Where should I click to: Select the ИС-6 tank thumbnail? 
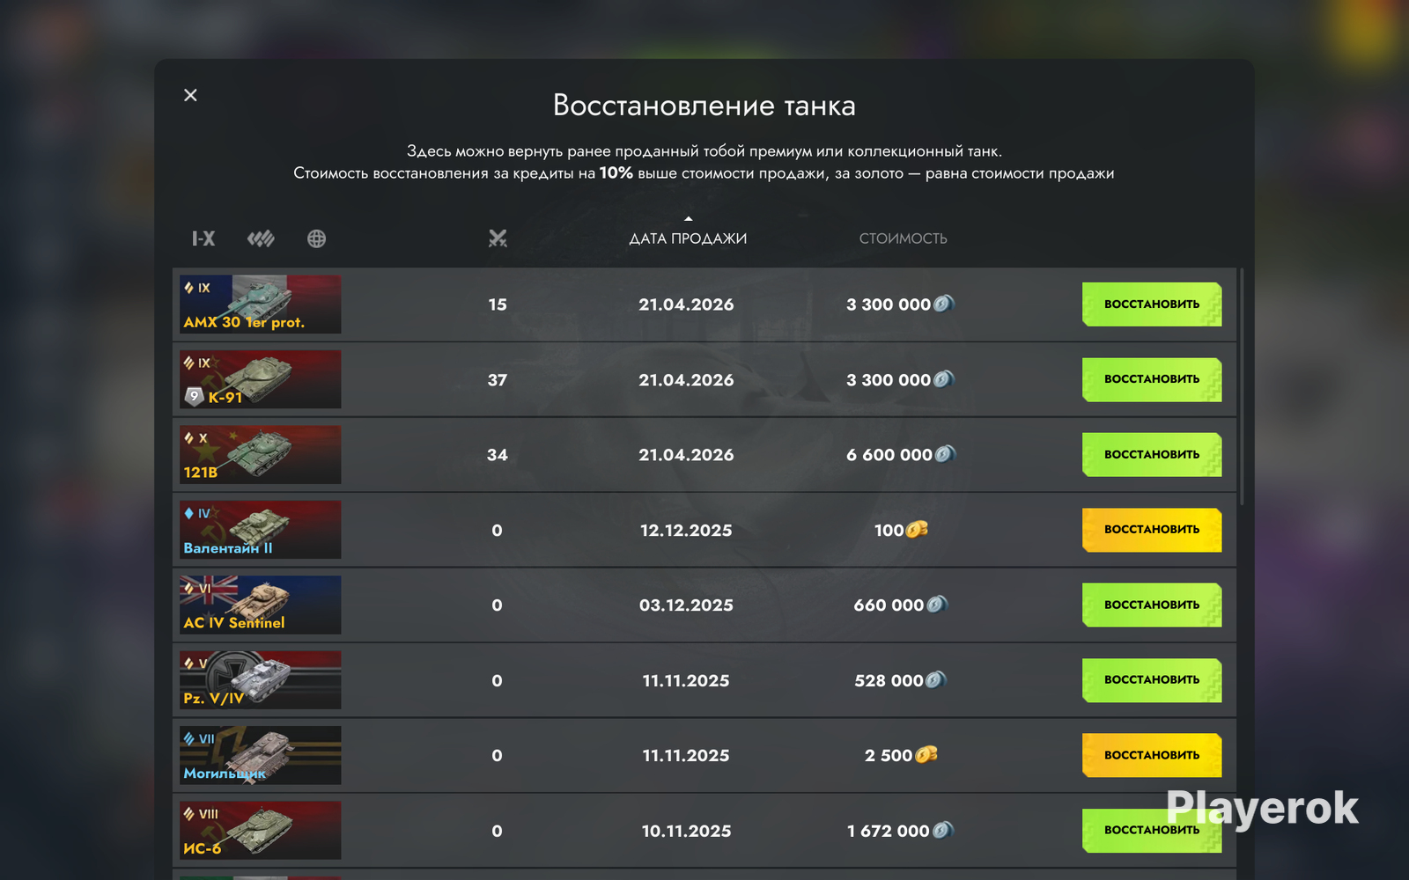point(261,831)
